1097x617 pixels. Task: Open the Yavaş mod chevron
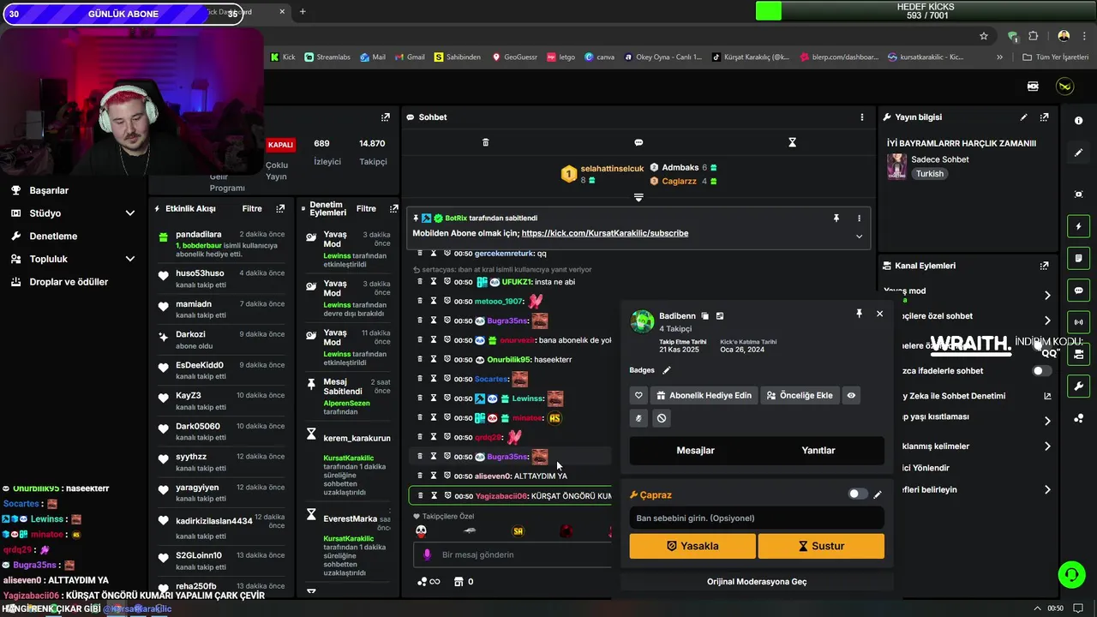point(1047,296)
